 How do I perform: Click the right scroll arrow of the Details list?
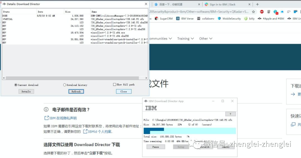[x=146, y=78]
